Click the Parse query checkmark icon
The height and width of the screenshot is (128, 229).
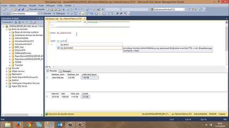coord(72,14)
